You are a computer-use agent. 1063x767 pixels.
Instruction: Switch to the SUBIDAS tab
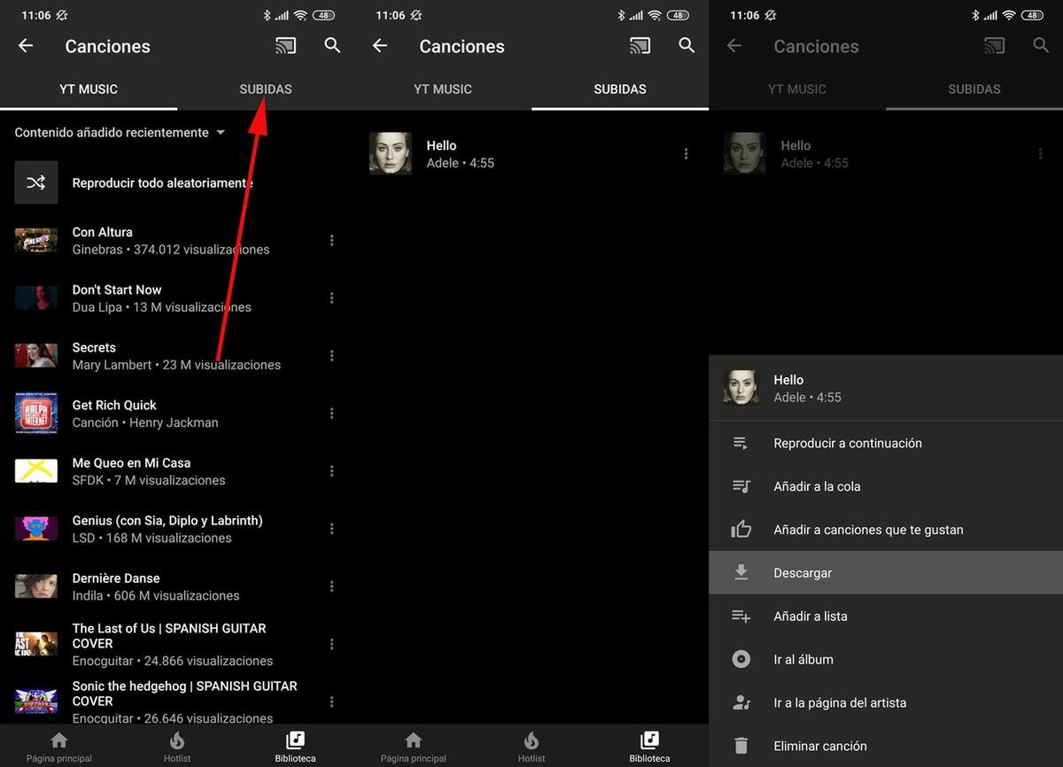pos(265,89)
